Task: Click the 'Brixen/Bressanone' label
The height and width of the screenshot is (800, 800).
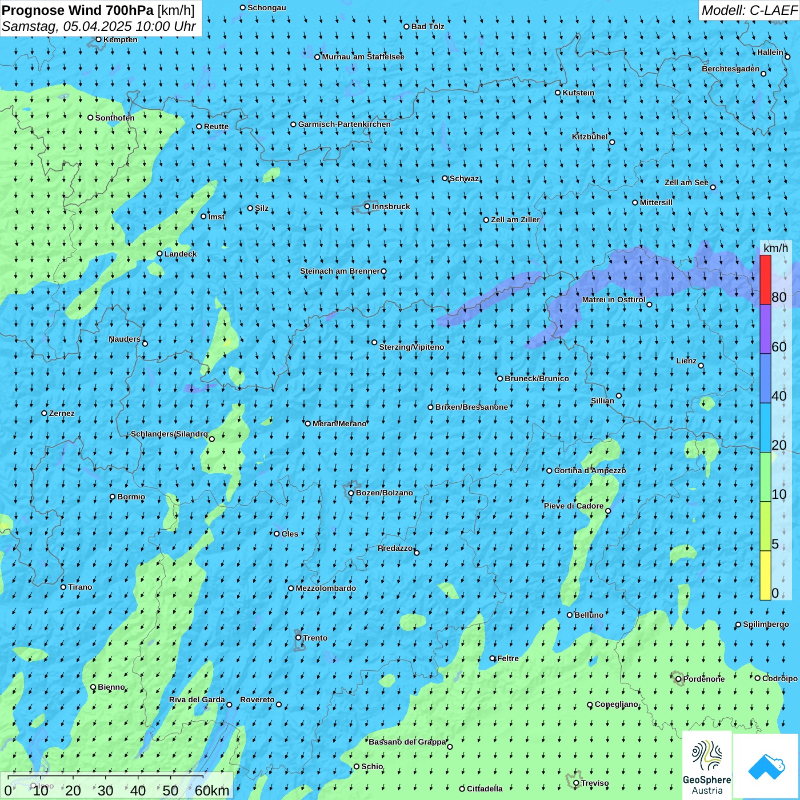Action: [471, 407]
